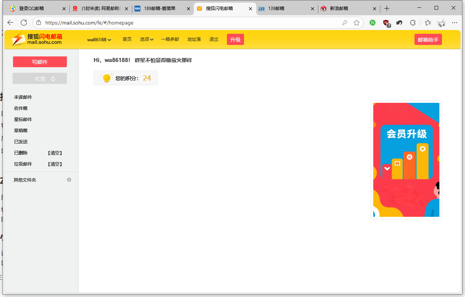Click the gold coin points icon
This screenshot has height=297, width=465.
(107, 78)
